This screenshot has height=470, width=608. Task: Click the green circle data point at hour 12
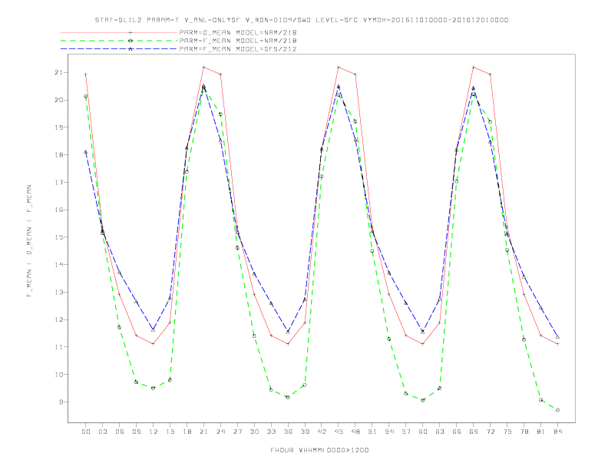tap(154, 388)
